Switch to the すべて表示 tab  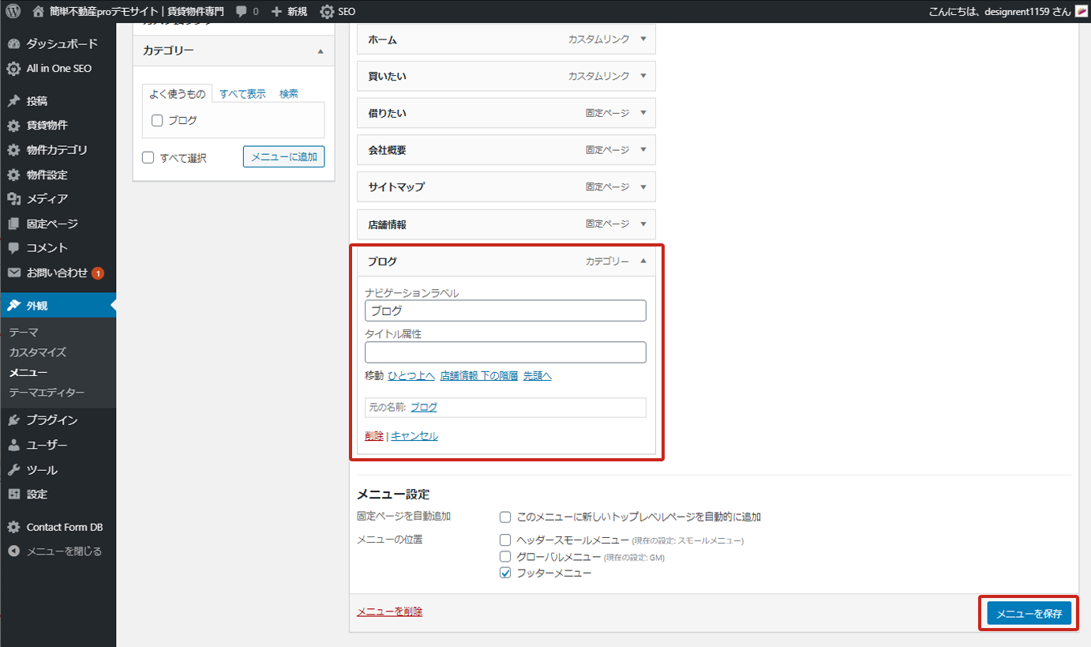[x=242, y=94]
